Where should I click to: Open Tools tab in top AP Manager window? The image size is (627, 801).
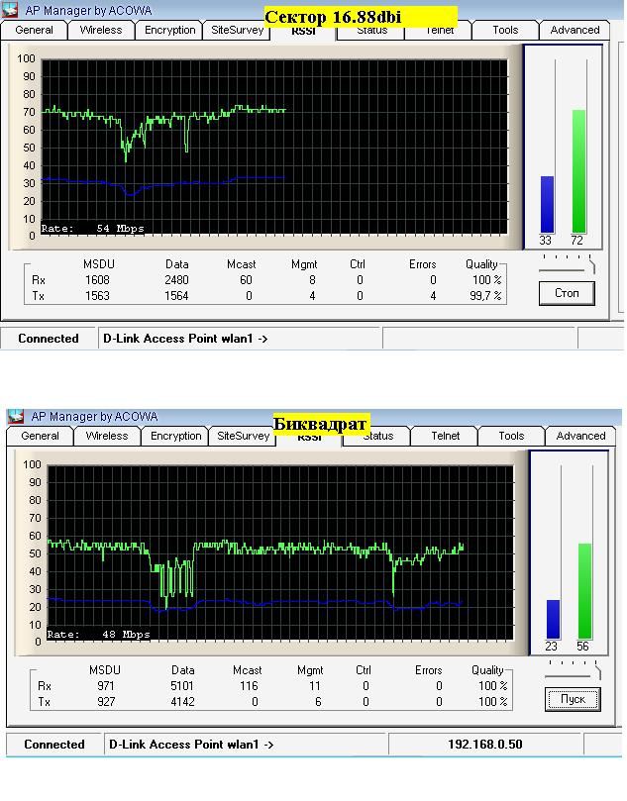[x=505, y=30]
